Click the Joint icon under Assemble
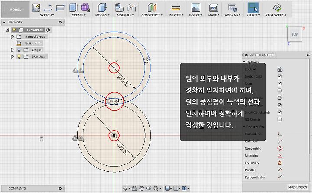 pyautogui.click(x=131, y=8)
